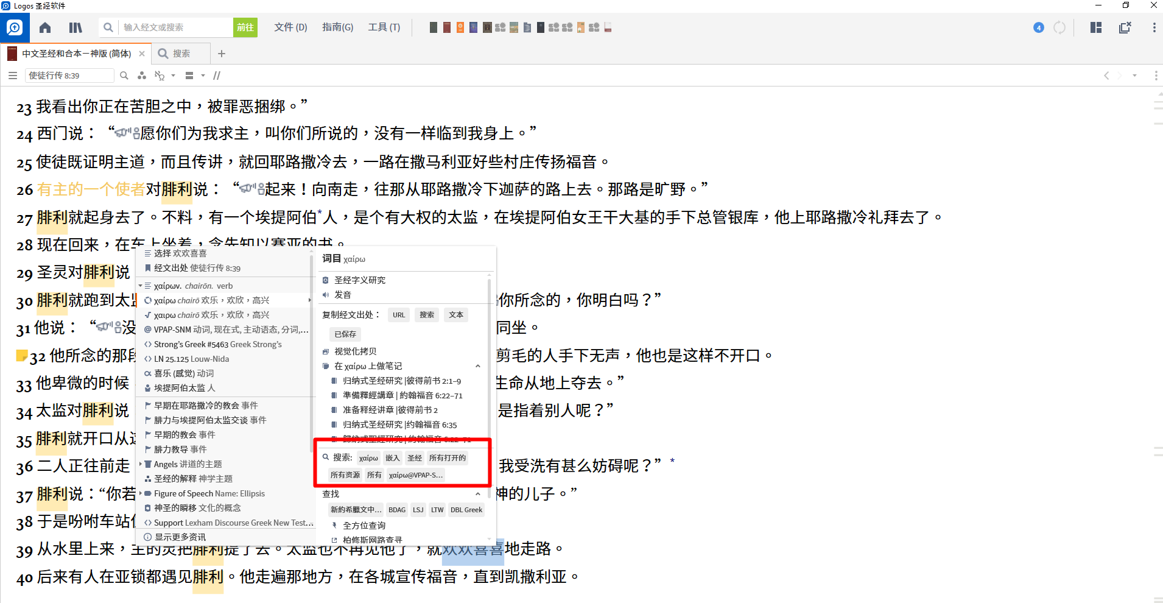Open the Logos home page icon
1163x603 pixels.
pyautogui.click(x=45, y=27)
